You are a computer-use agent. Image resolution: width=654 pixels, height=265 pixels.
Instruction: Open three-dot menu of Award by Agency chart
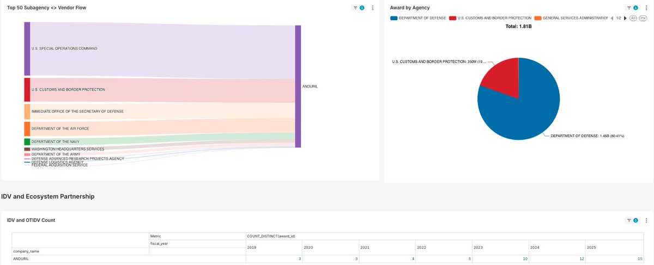click(x=646, y=8)
